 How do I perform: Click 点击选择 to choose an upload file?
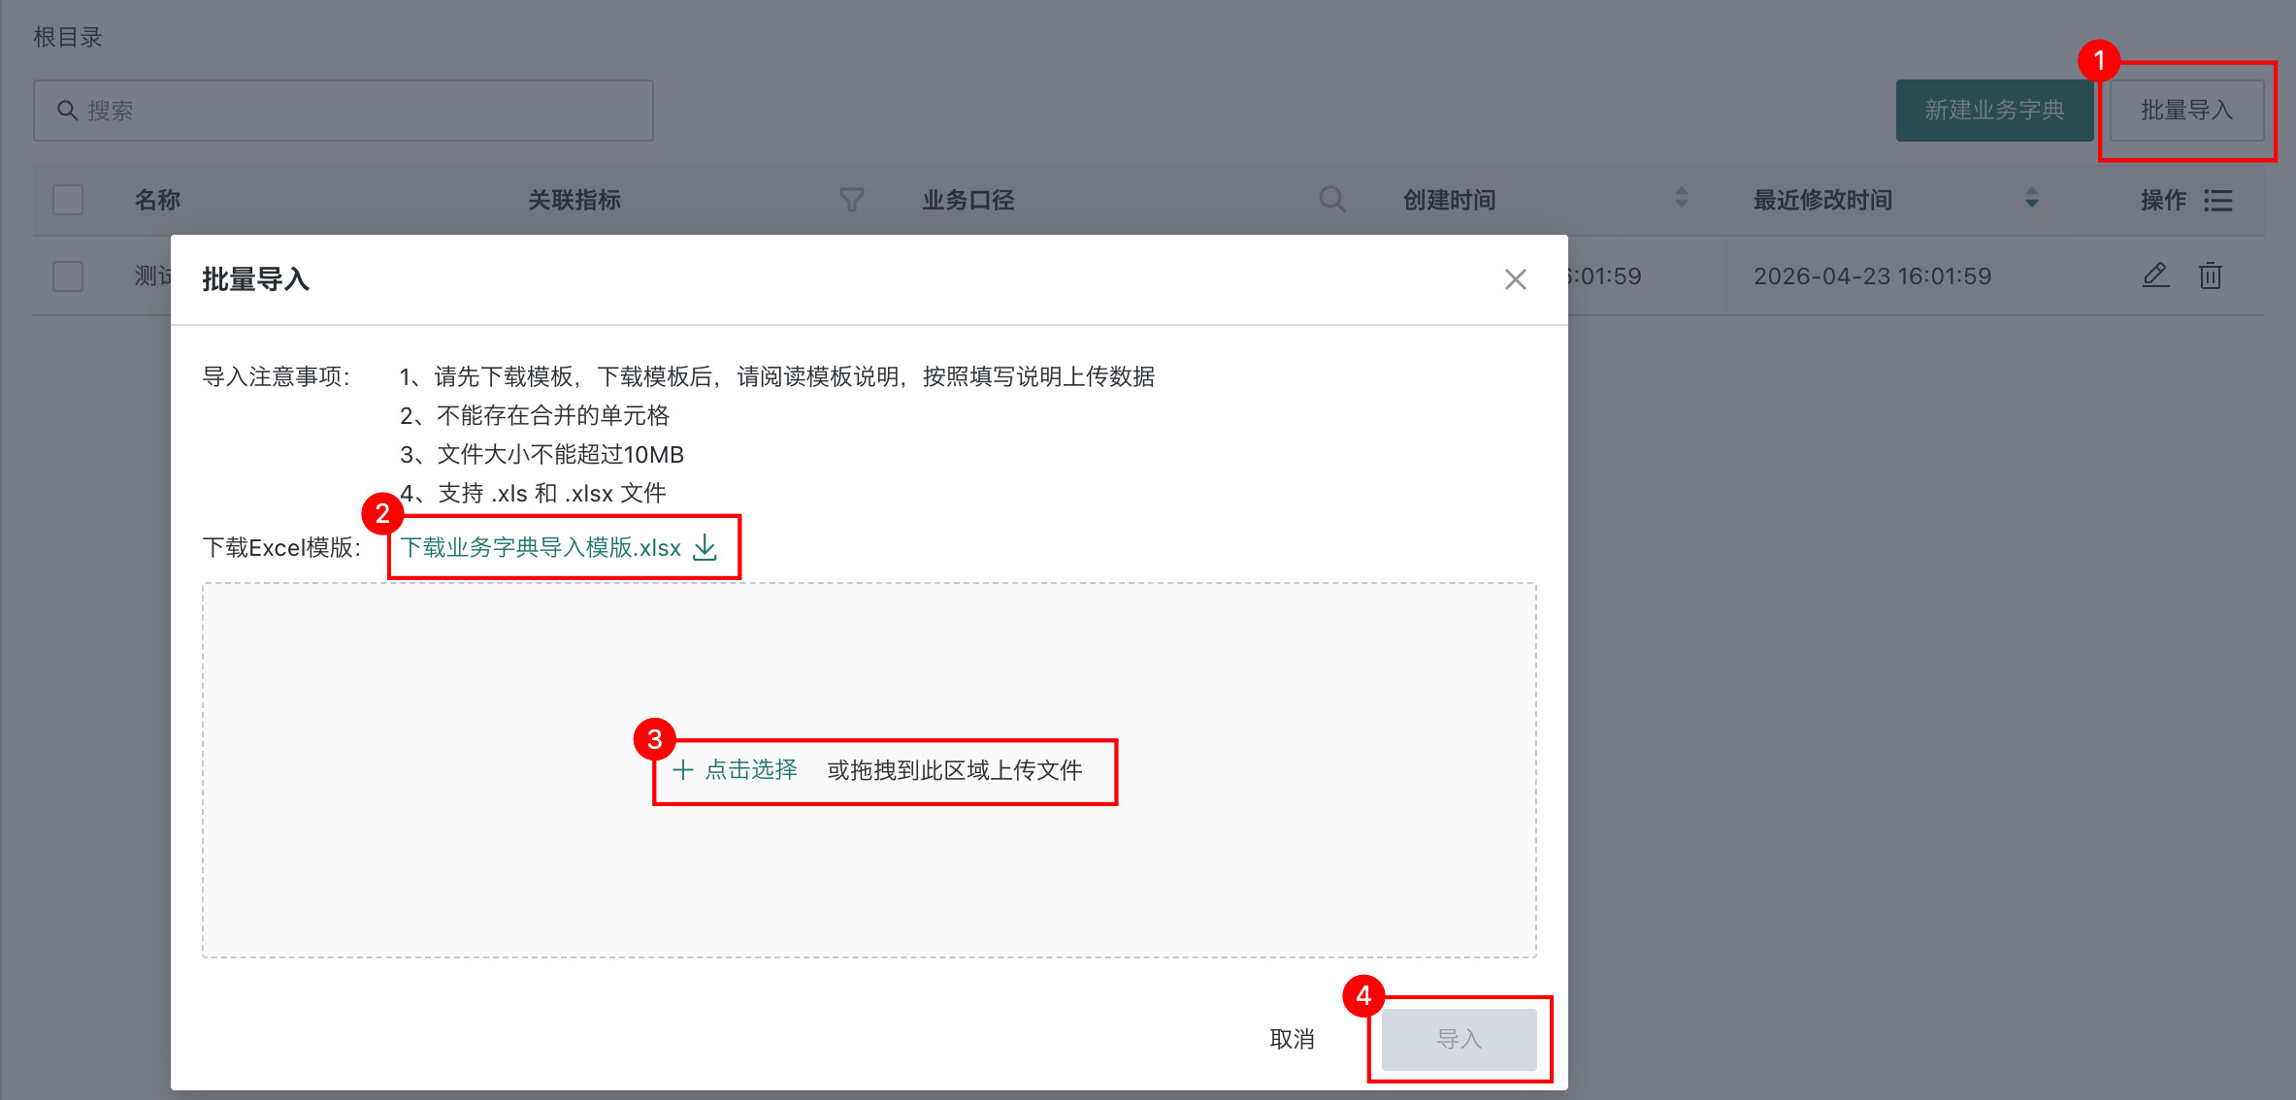click(x=751, y=770)
